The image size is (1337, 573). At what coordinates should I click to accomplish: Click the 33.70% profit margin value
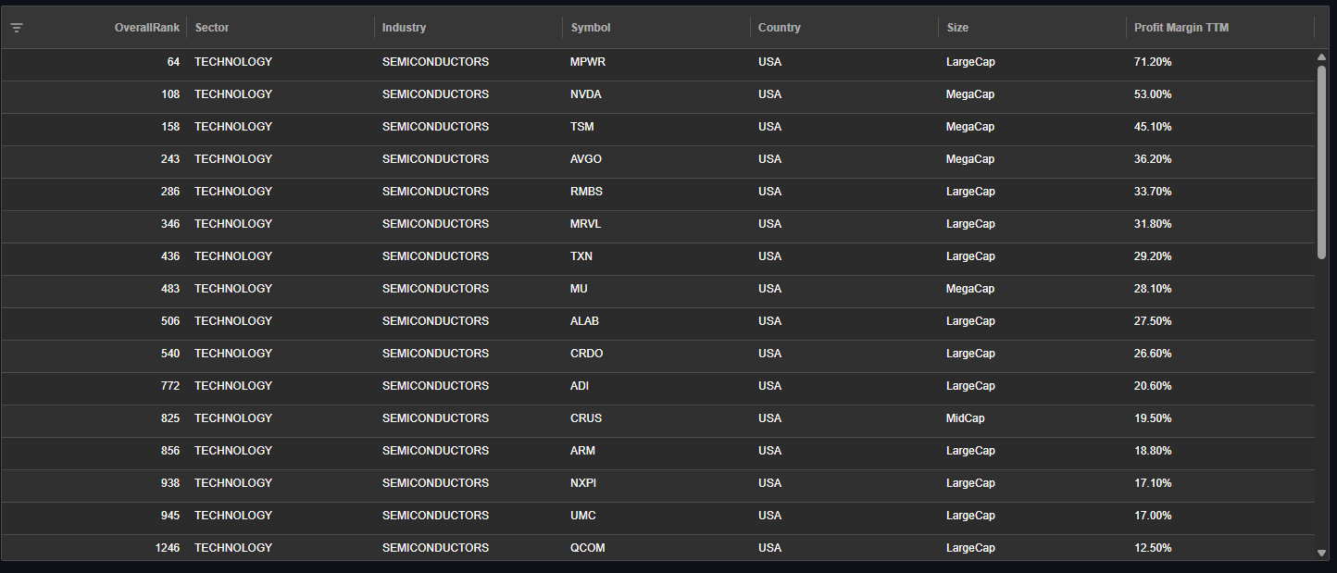1153,192
